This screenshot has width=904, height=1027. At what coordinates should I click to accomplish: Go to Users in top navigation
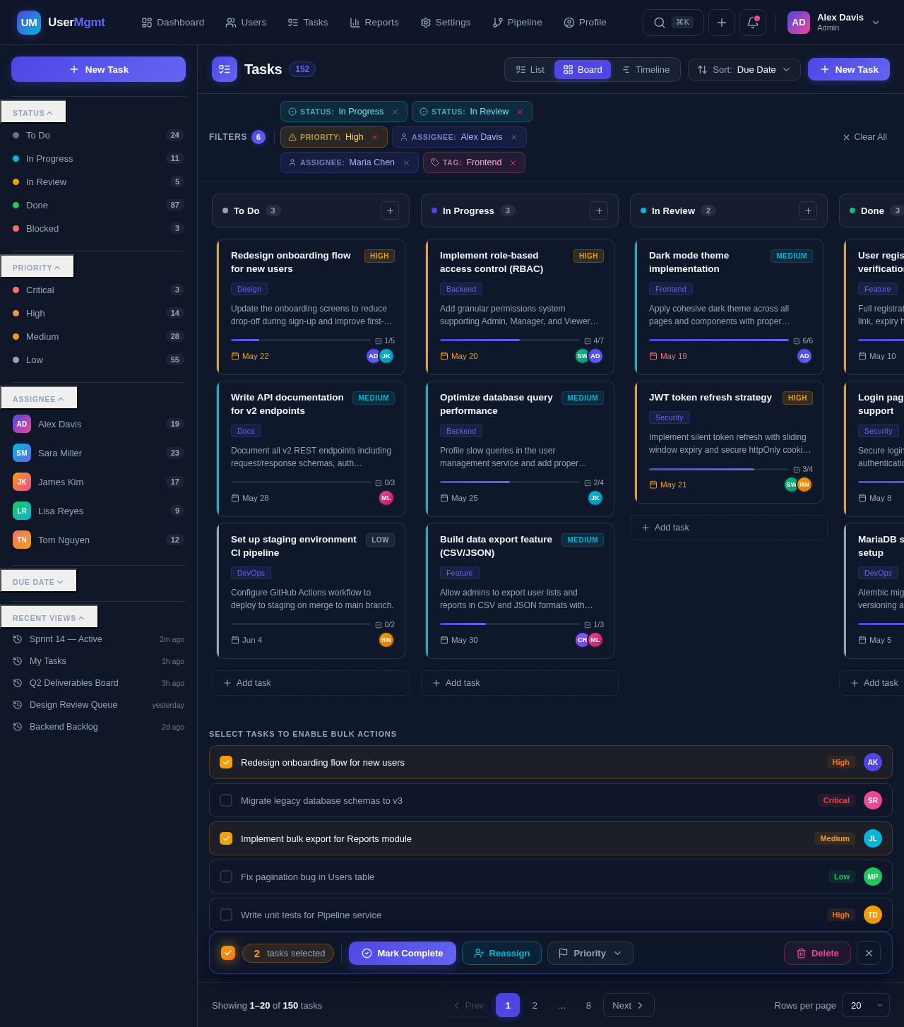click(246, 23)
